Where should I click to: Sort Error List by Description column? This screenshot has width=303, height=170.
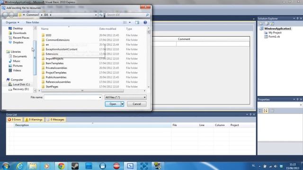(x=93, y=125)
